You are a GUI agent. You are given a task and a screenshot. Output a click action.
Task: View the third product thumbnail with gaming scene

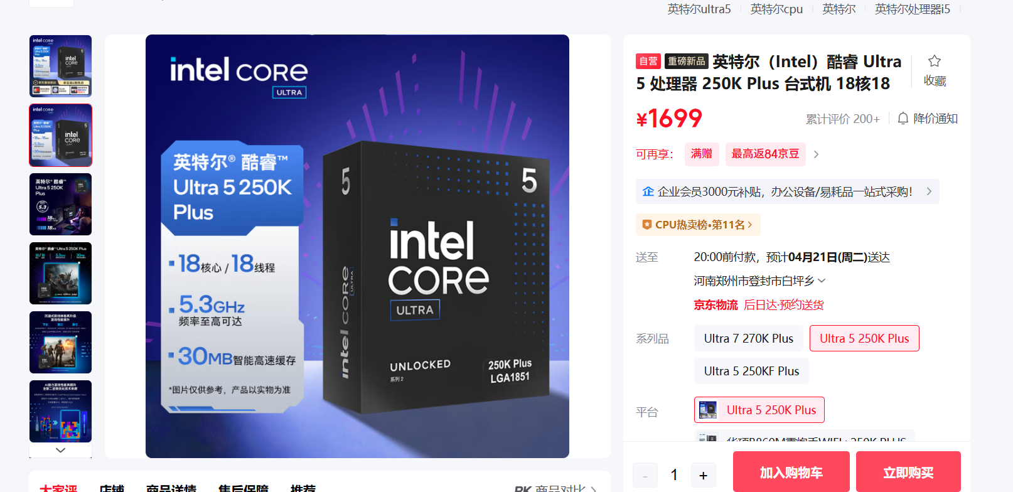coord(60,204)
